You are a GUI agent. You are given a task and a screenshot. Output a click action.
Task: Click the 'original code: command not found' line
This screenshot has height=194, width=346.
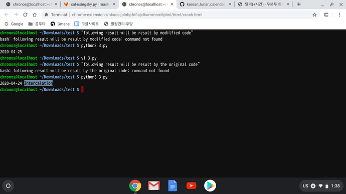click(x=85, y=71)
